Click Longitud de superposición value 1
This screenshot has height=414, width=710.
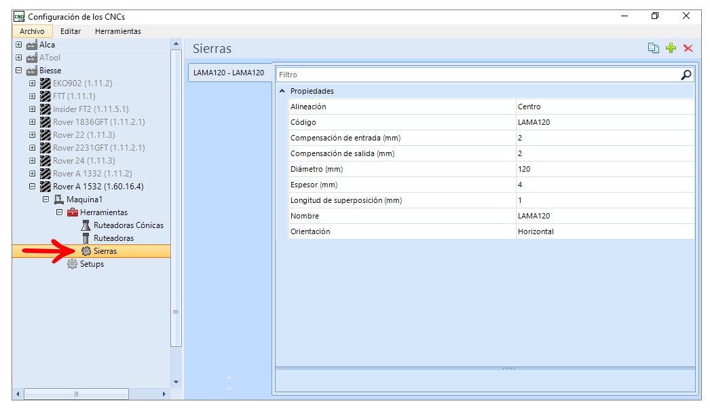click(x=605, y=201)
